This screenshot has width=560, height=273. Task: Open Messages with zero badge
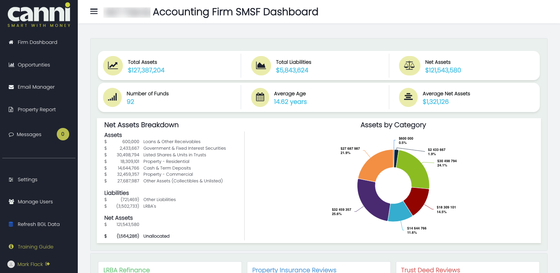pos(29,135)
